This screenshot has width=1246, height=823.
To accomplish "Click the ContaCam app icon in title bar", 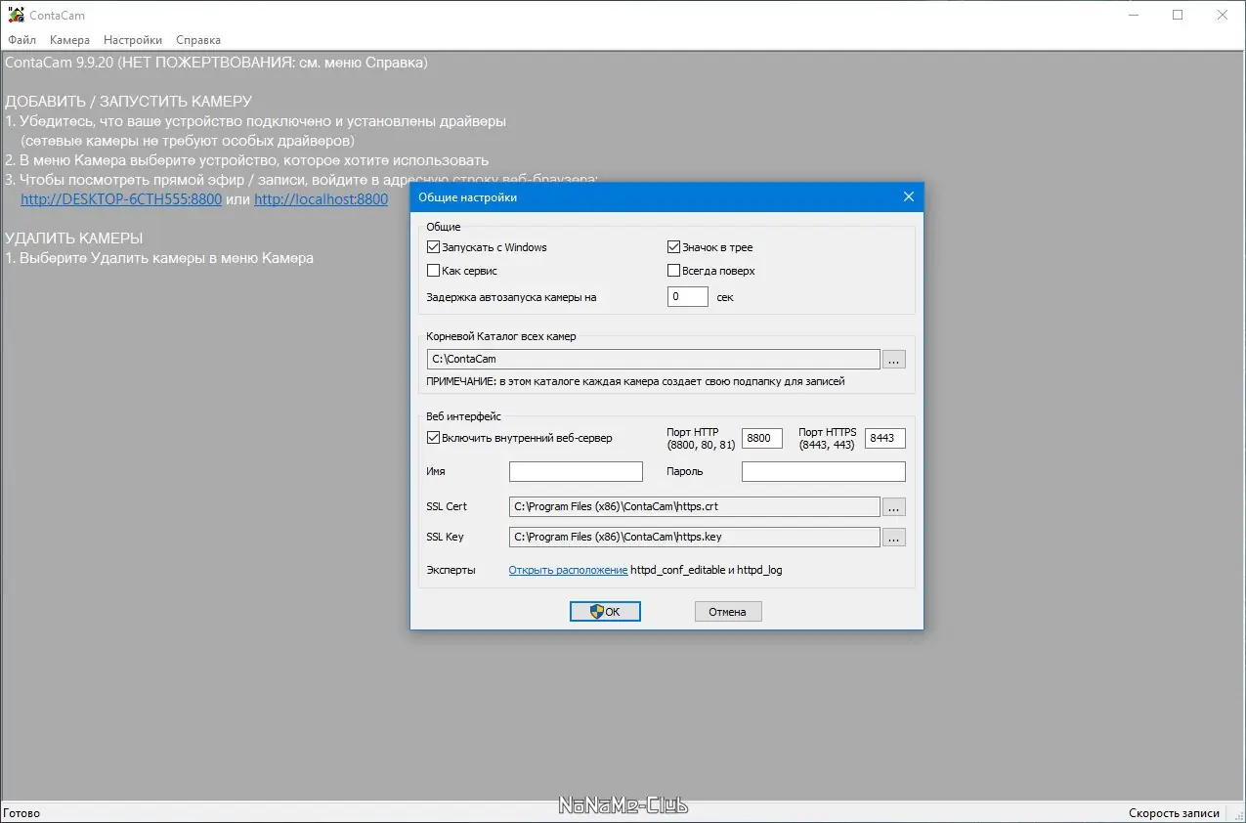I will click(x=16, y=15).
